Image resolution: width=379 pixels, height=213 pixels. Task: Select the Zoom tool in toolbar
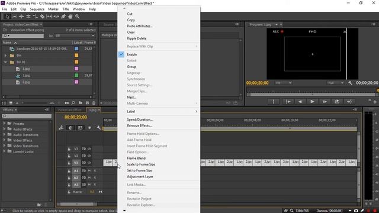pos(78,17)
